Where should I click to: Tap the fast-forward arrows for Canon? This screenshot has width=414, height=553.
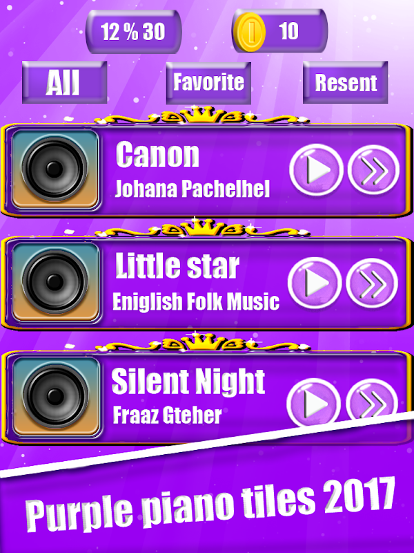tap(373, 169)
